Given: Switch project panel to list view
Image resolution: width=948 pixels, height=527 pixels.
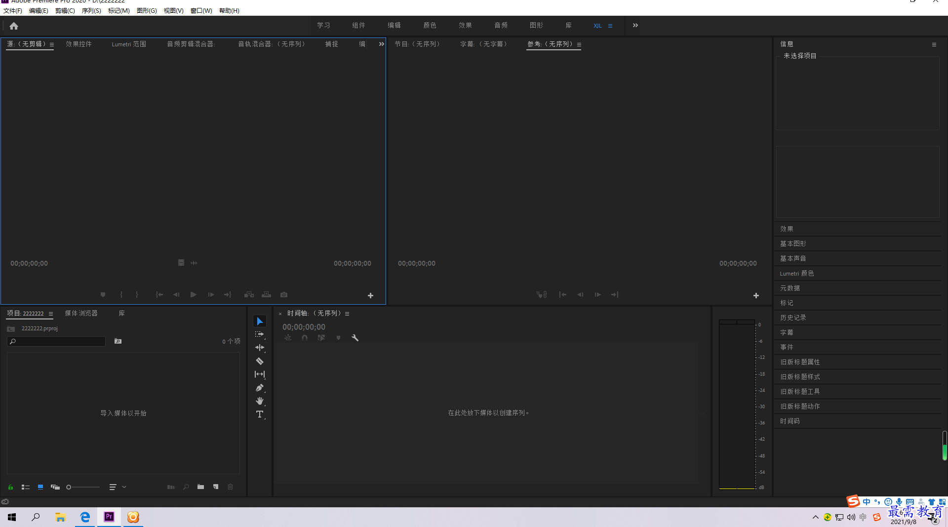Looking at the screenshot, I should 26,487.
